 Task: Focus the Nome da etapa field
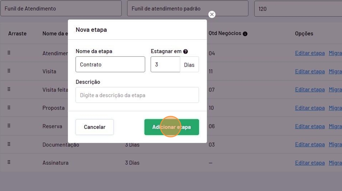click(x=110, y=64)
